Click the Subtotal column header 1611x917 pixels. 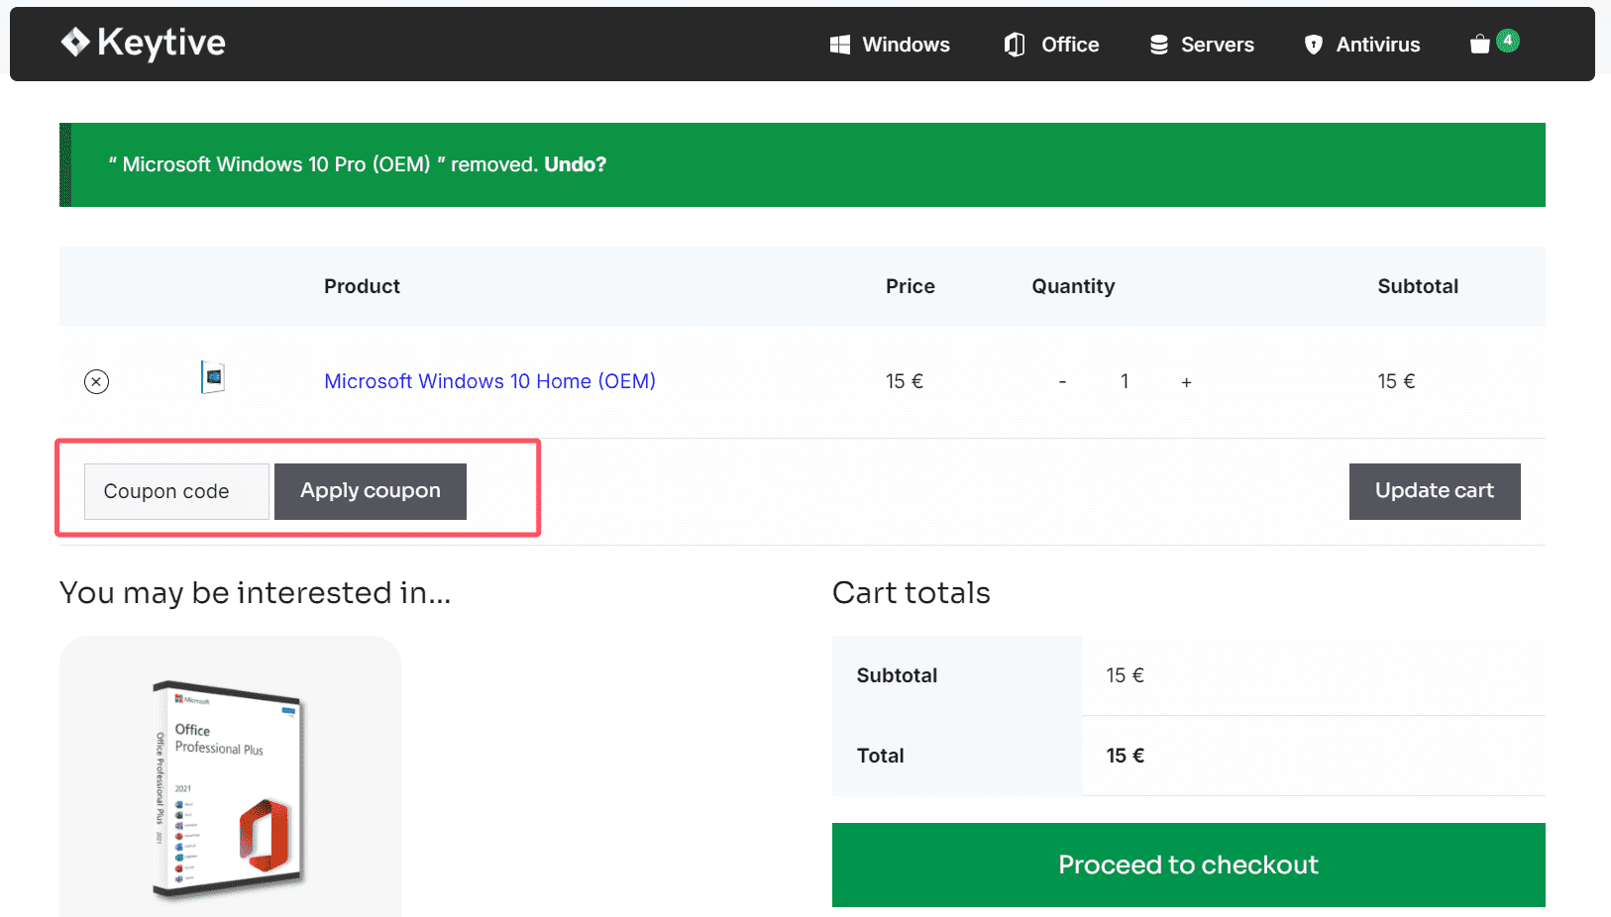[1418, 286]
